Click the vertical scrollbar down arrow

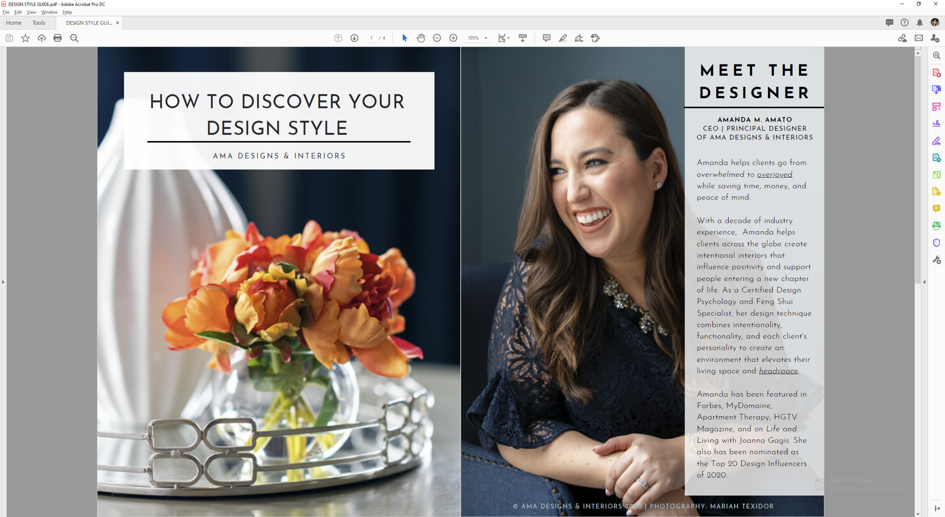click(x=918, y=514)
